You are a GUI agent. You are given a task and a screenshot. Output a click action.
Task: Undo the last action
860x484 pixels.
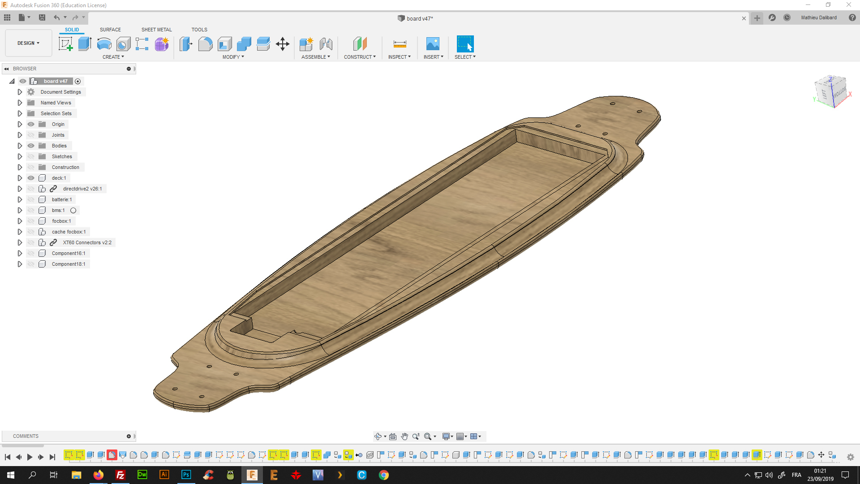point(57,17)
